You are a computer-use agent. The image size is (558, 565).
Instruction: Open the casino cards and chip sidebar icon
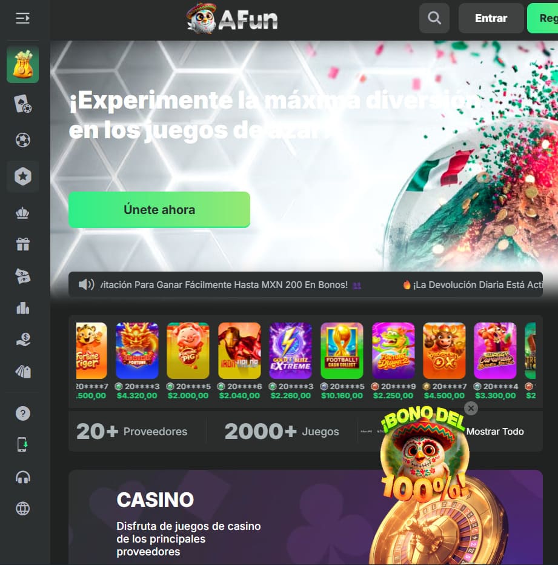(x=22, y=104)
